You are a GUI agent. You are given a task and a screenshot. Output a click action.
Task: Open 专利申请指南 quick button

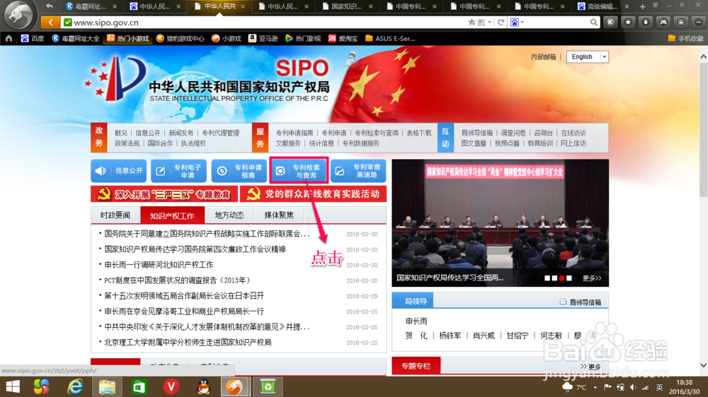click(x=239, y=171)
